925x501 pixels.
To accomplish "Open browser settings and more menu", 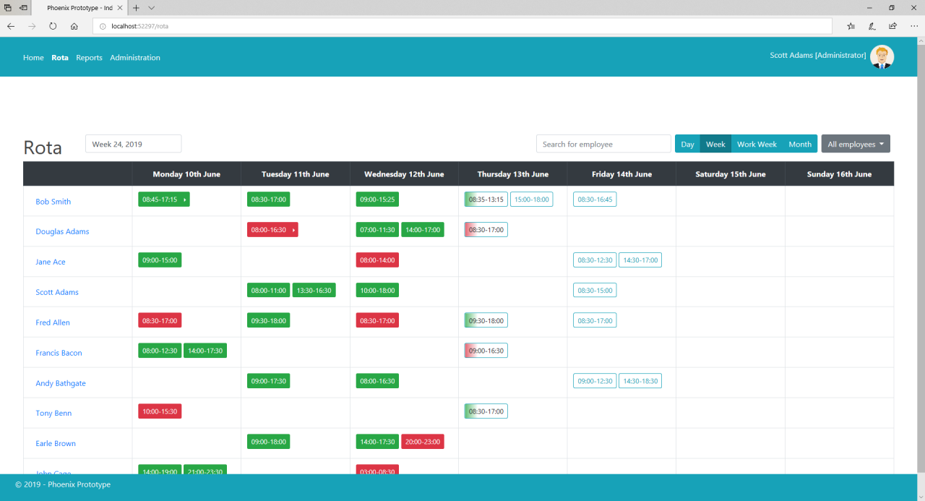I will click(914, 26).
